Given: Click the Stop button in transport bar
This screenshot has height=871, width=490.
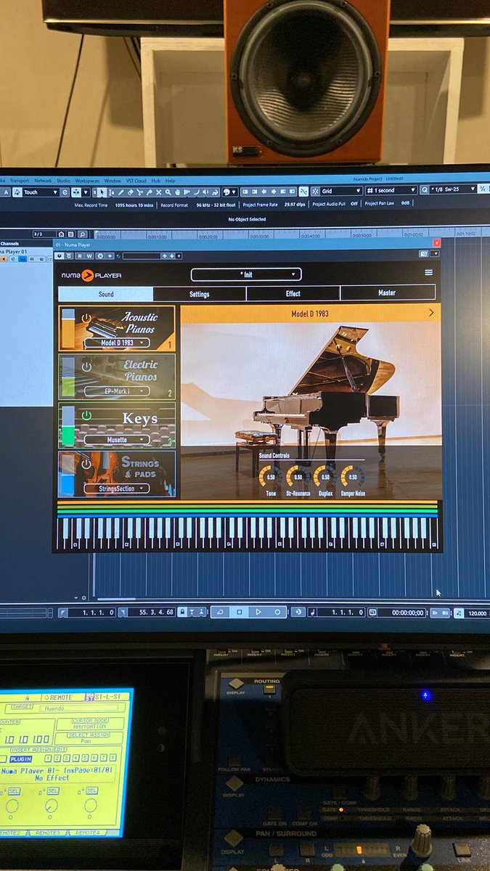Looking at the screenshot, I should coord(240,612).
